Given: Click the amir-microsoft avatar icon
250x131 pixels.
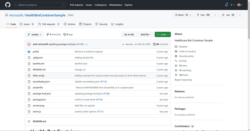Looking at the screenshot, I should click(x=29, y=44).
